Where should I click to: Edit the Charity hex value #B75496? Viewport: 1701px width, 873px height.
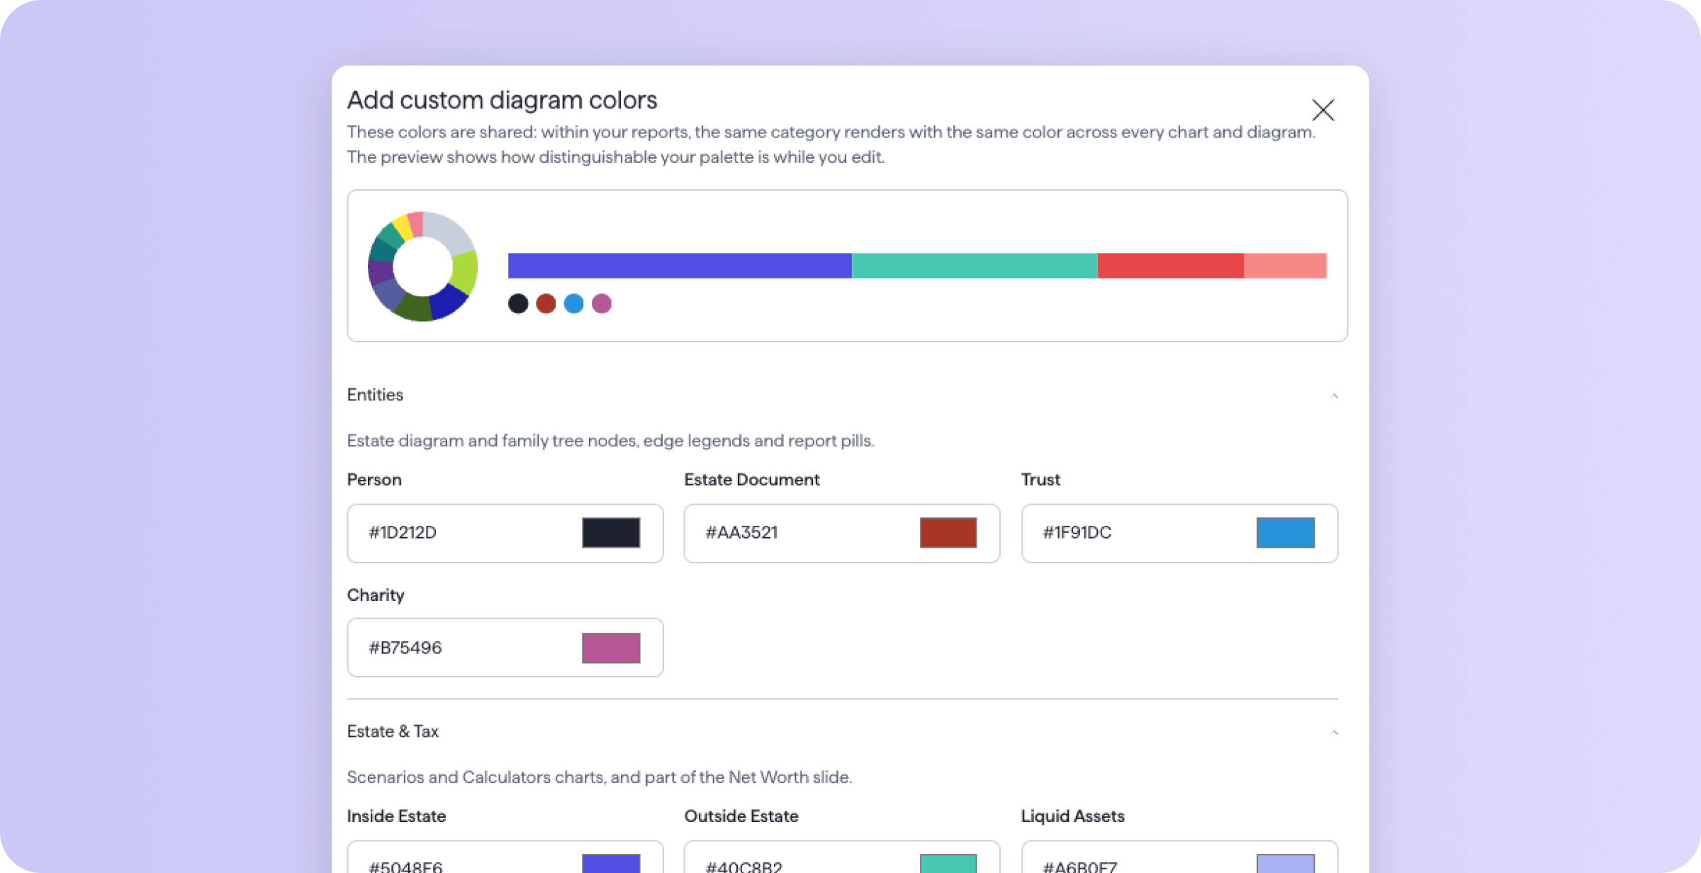click(405, 648)
